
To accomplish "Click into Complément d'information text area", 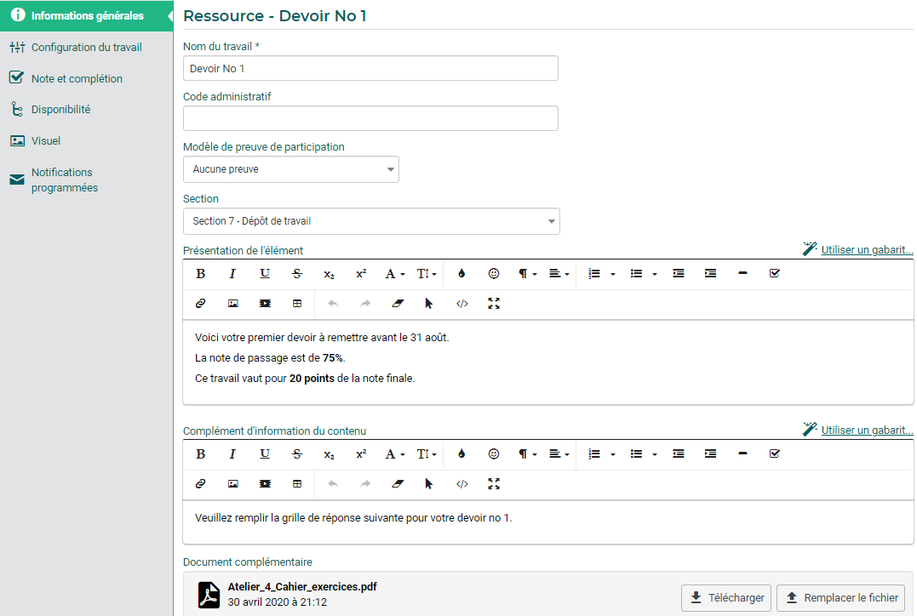I will click(548, 522).
